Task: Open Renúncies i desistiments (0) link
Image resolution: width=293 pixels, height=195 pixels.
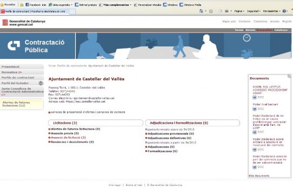Action: [72, 142]
